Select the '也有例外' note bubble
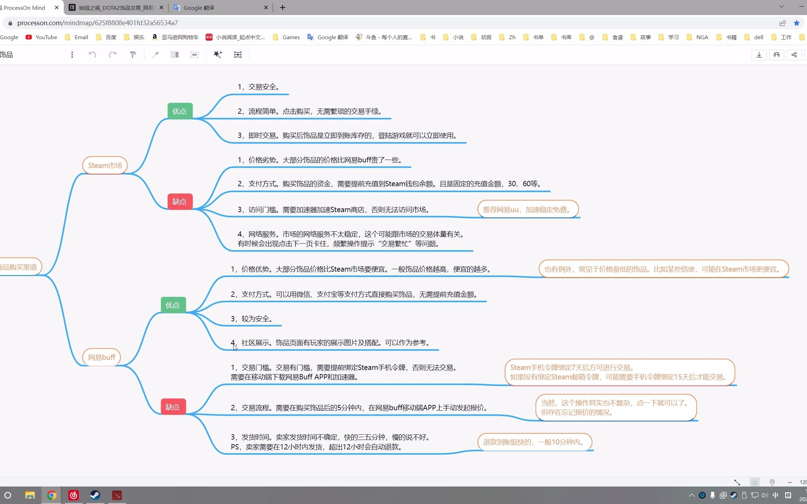 664,269
